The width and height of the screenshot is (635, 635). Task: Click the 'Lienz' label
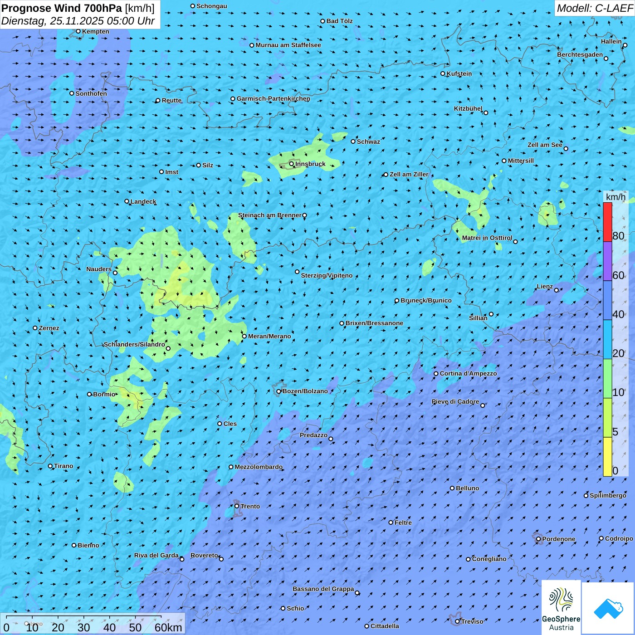[x=545, y=286]
